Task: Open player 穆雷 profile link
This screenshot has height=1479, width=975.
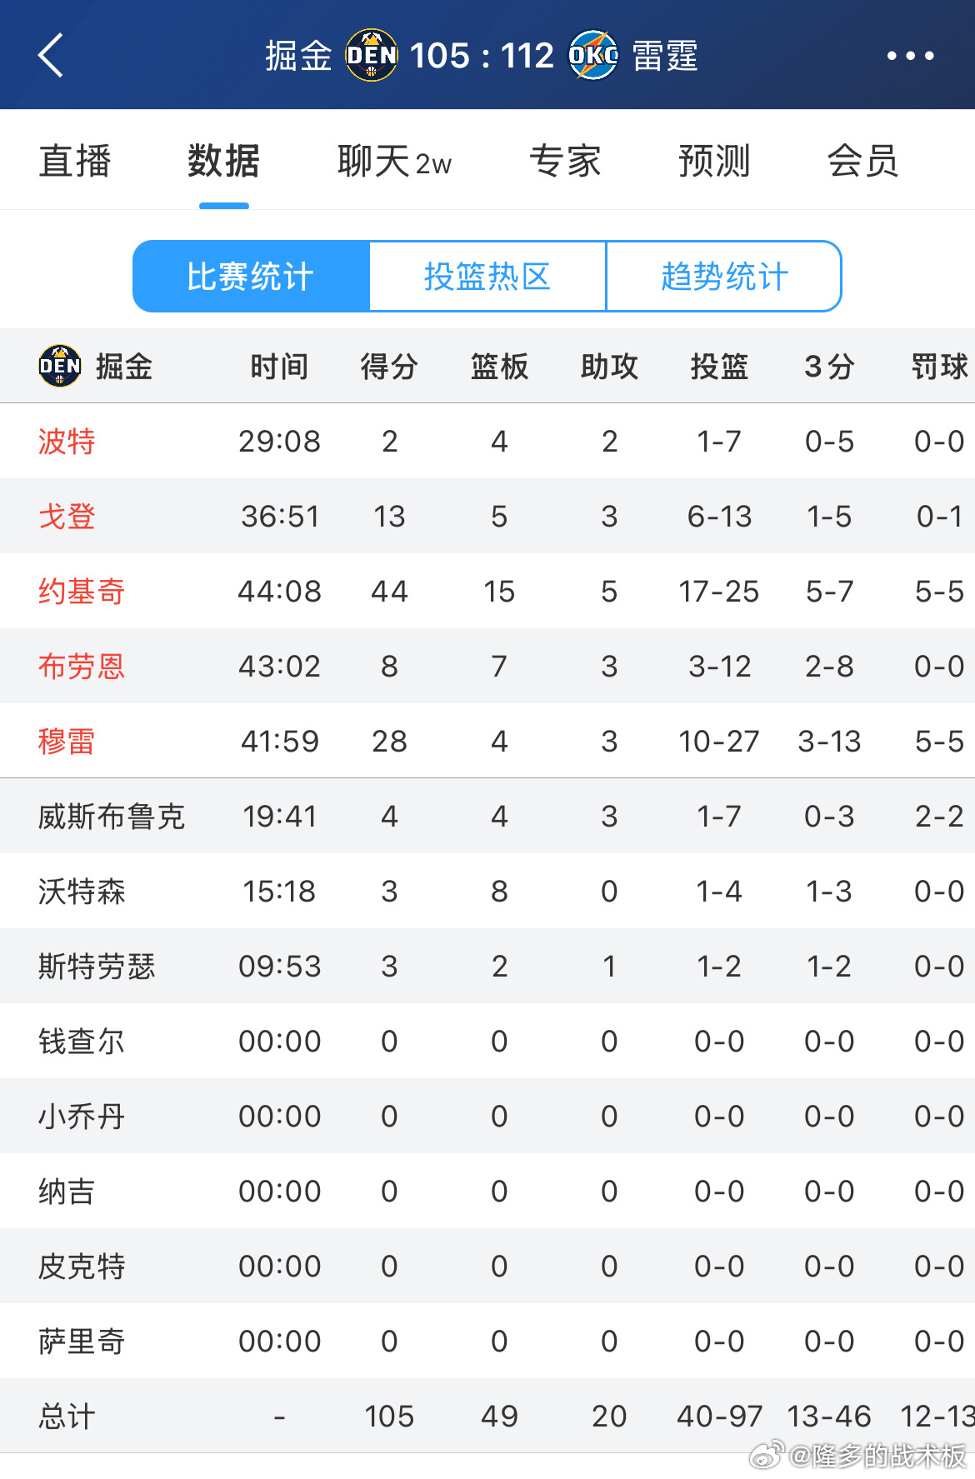Action: (67, 742)
